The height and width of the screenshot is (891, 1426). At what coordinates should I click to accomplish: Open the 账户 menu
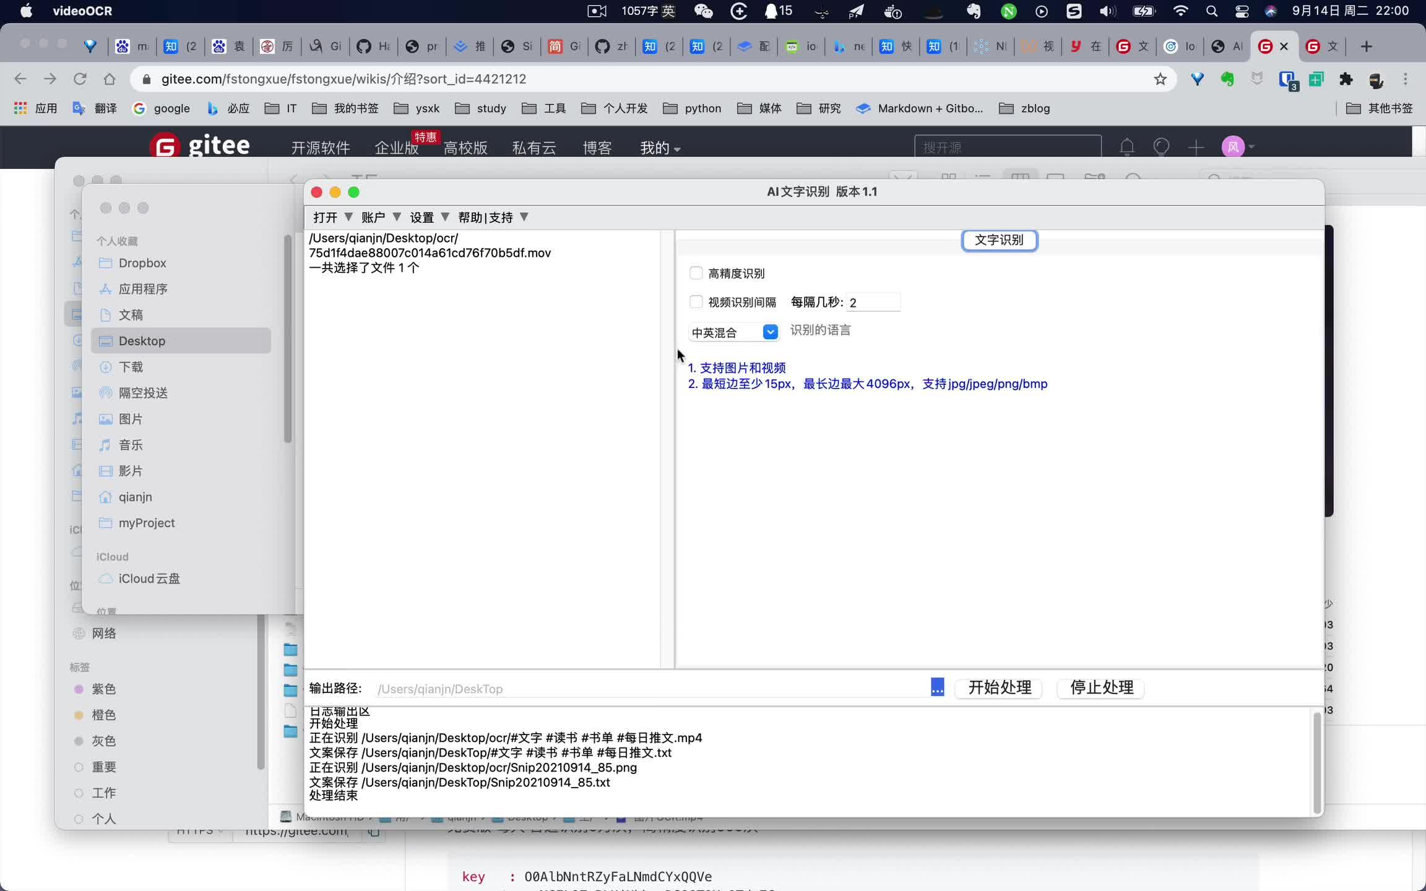(x=381, y=217)
